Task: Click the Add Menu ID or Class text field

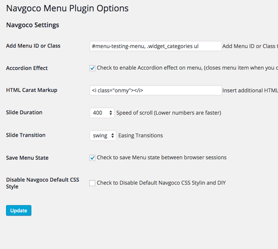Action: (x=156, y=46)
